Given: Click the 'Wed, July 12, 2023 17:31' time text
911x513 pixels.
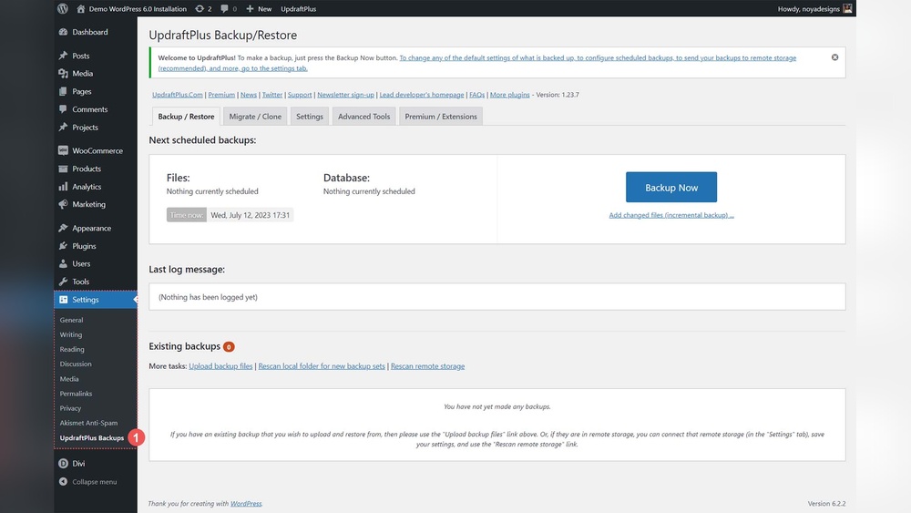Looking at the screenshot, I should (x=250, y=215).
